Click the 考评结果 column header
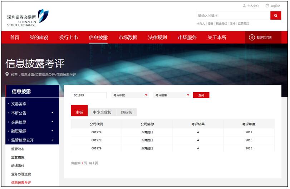The width and height of the screenshot is (290, 189). click(x=198, y=124)
